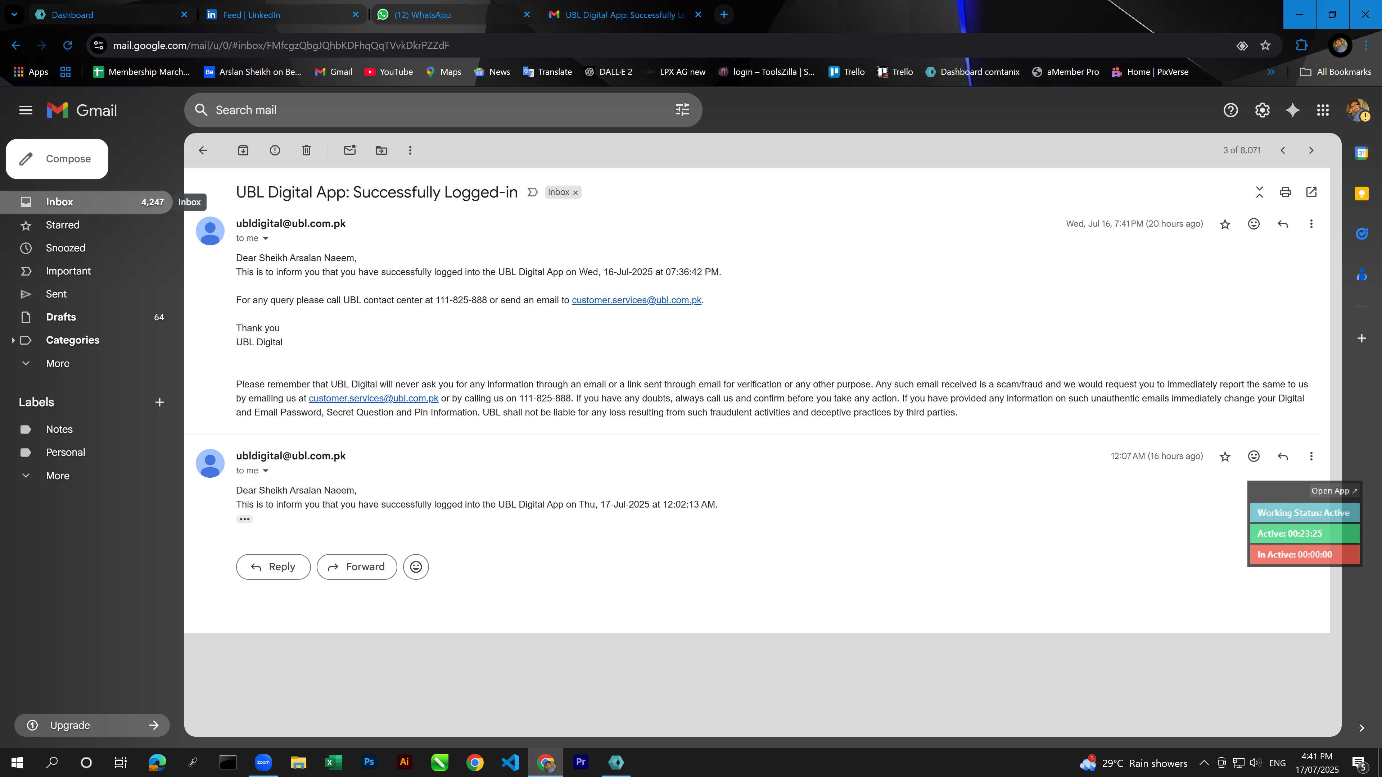Print all messages in conversation
Viewport: 1382px width, 777px height.
click(x=1286, y=192)
